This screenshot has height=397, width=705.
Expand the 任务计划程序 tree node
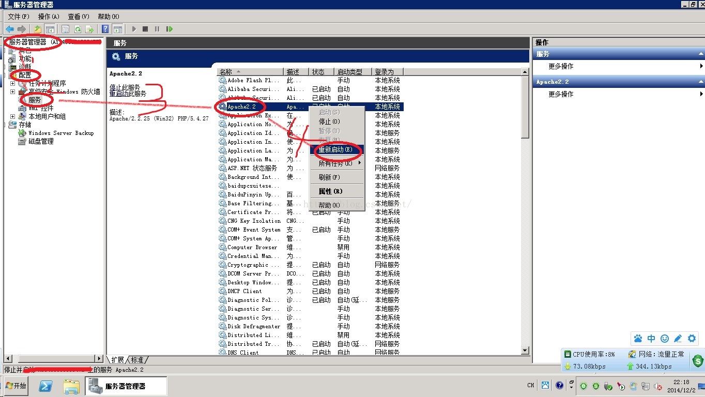(x=13, y=83)
